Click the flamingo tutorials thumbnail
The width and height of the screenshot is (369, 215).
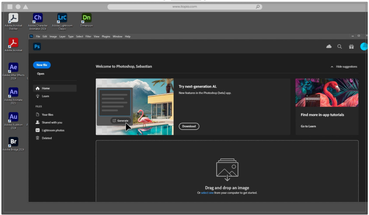click(x=327, y=93)
